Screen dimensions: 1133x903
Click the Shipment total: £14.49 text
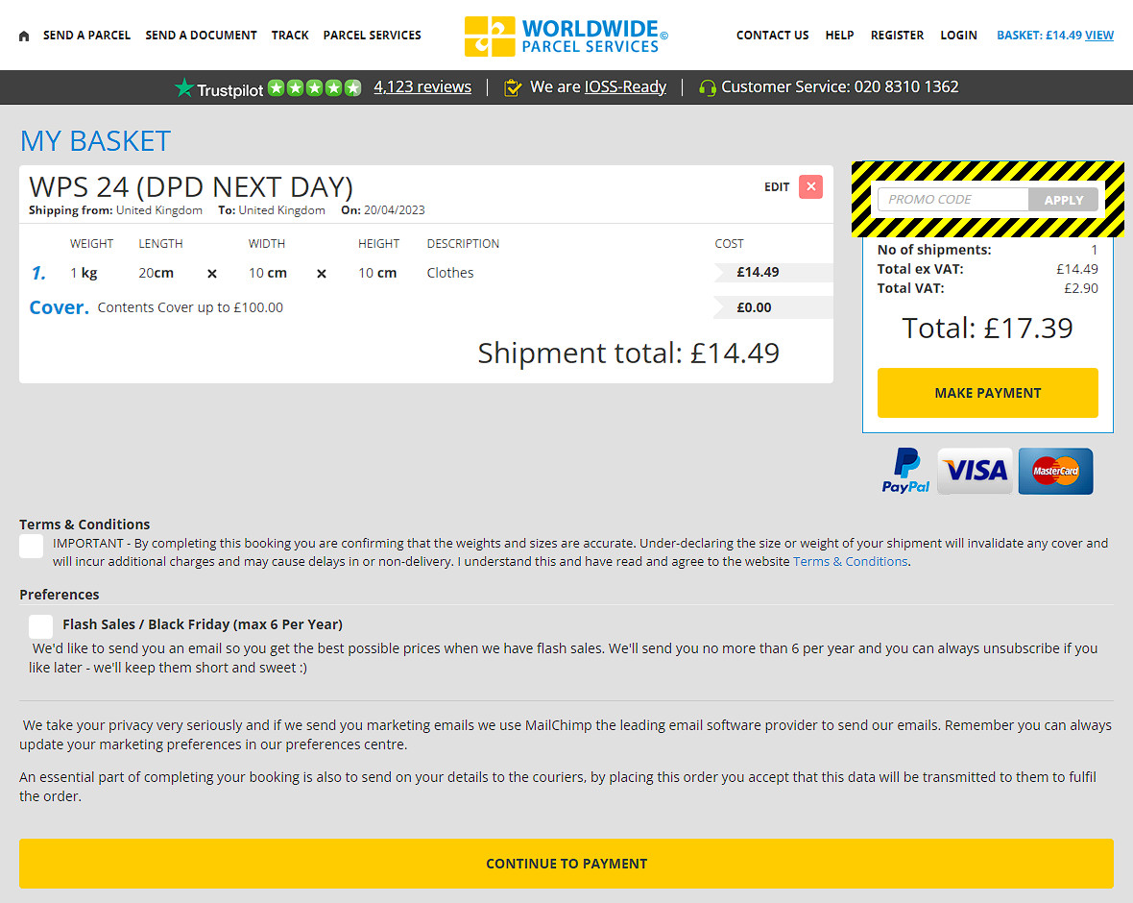[x=629, y=354]
